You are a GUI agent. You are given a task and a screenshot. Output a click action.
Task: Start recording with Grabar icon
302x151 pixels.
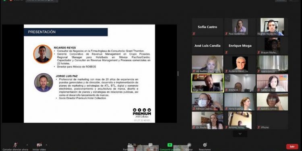tap(189, 145)
